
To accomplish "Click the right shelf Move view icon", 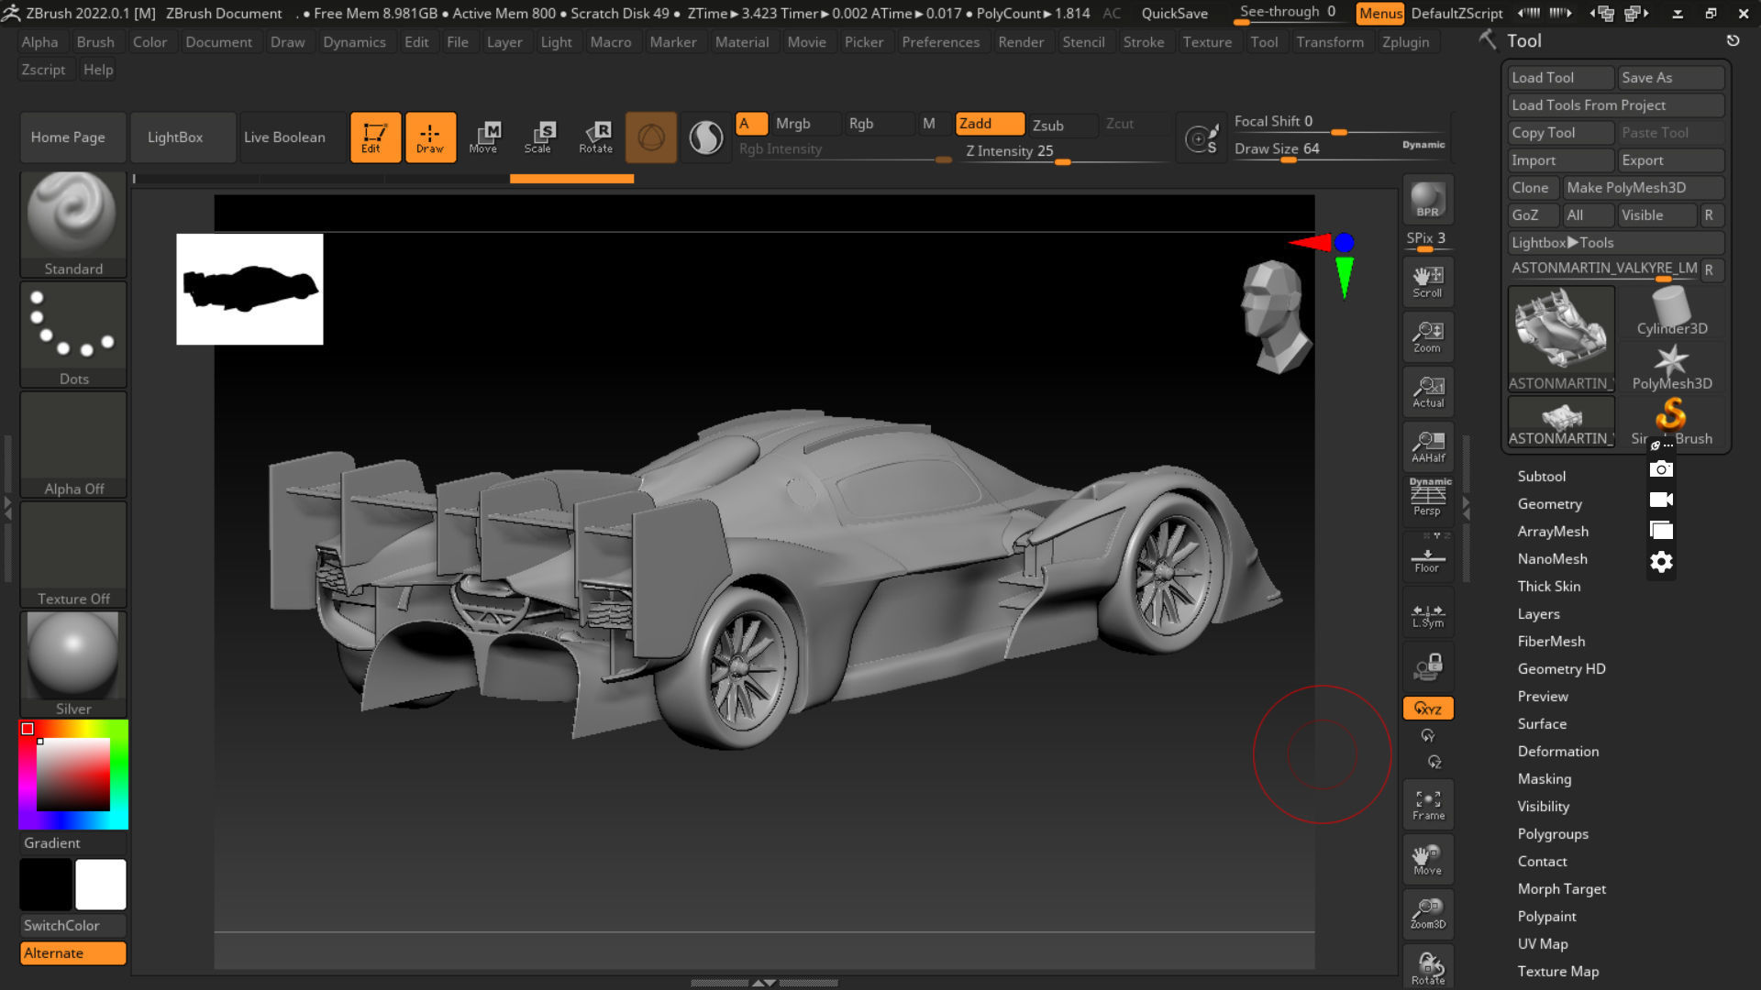I will point(1428,859).
